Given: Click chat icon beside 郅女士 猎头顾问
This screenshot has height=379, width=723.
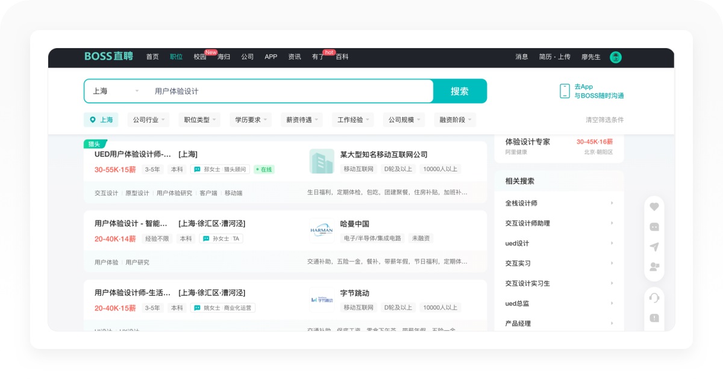Looking at the screenshot, I should pyautogui.click(x=197, y=170).
